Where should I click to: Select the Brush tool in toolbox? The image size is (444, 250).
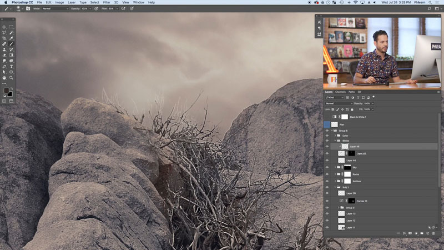(x=11, y=44)
